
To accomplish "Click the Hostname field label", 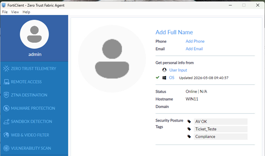I will coord(164,99).
